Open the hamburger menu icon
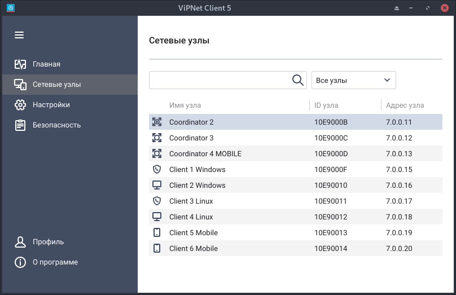 [19, 35]
